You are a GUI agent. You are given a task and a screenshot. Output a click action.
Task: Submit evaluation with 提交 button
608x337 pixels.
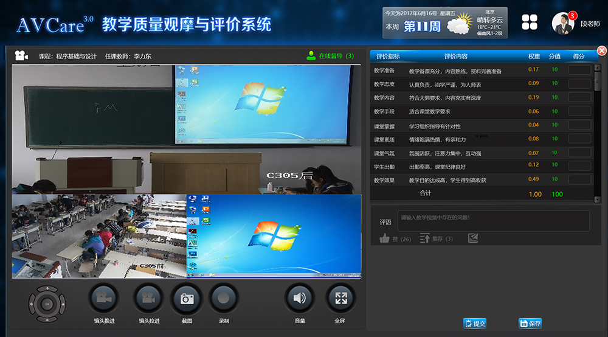coord(475,324)
